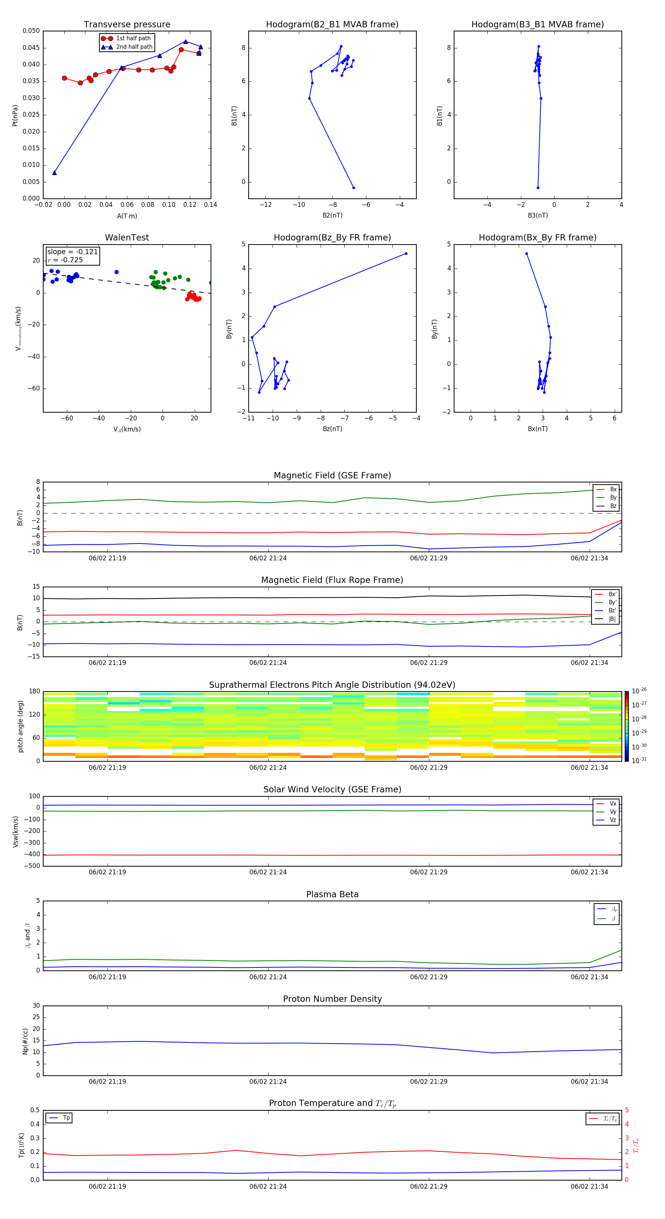Select the "2nd half path" legend entry
This screenshot has width=665, height=1219.
coord(126,47)
